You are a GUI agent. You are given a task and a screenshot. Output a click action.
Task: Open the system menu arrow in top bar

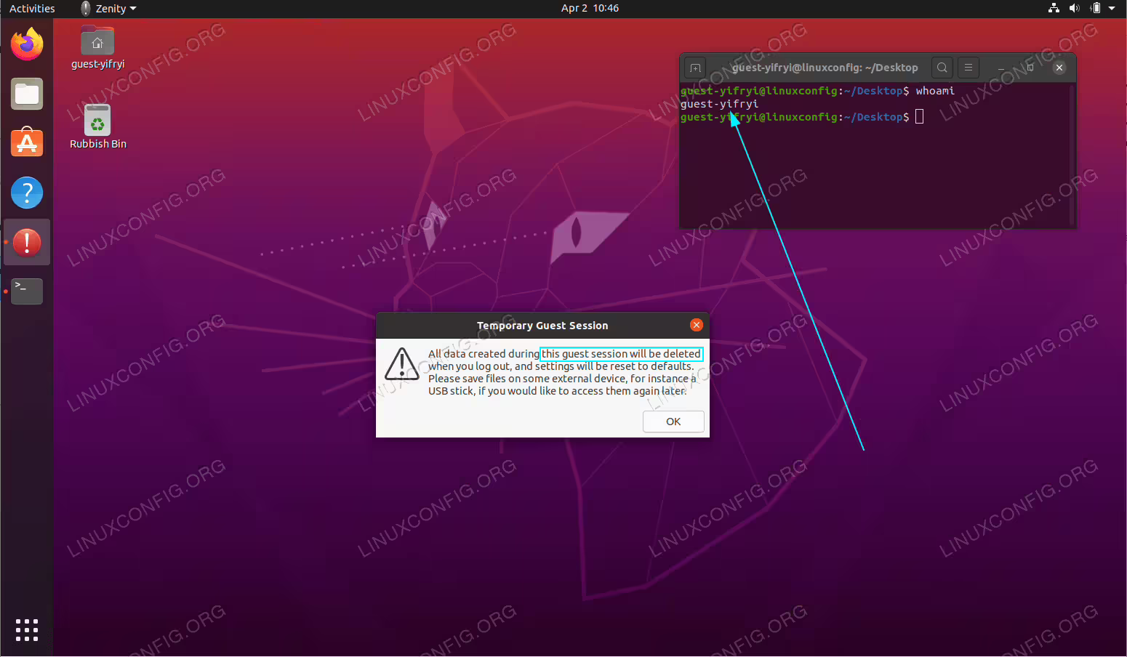coord(1112,8)
